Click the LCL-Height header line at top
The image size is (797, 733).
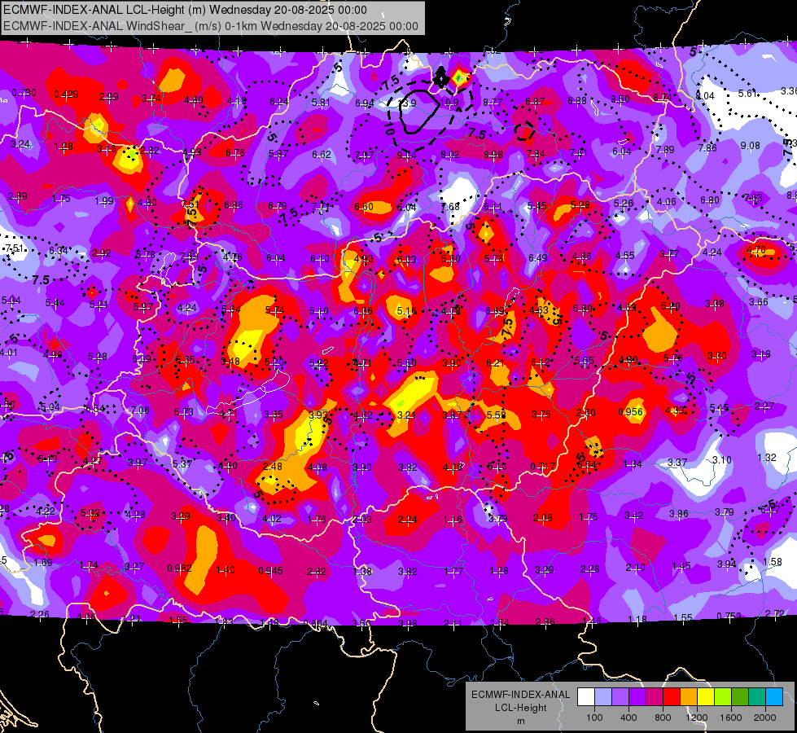coord(186,10)
